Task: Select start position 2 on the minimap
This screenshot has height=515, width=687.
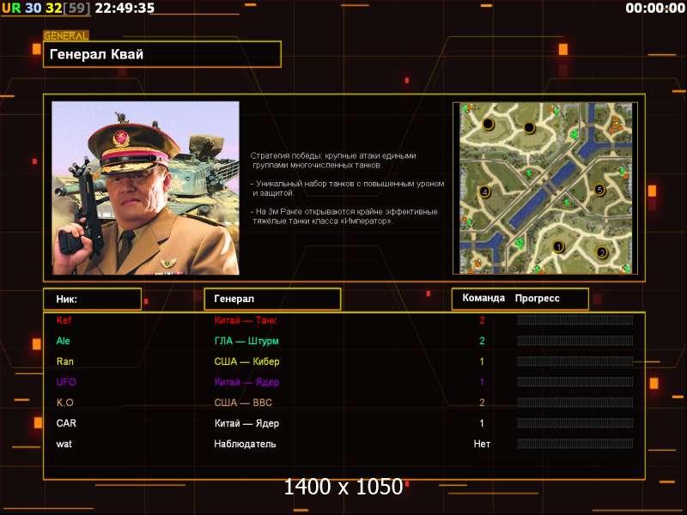Action: pyautogui.click(x=601, y=252)
